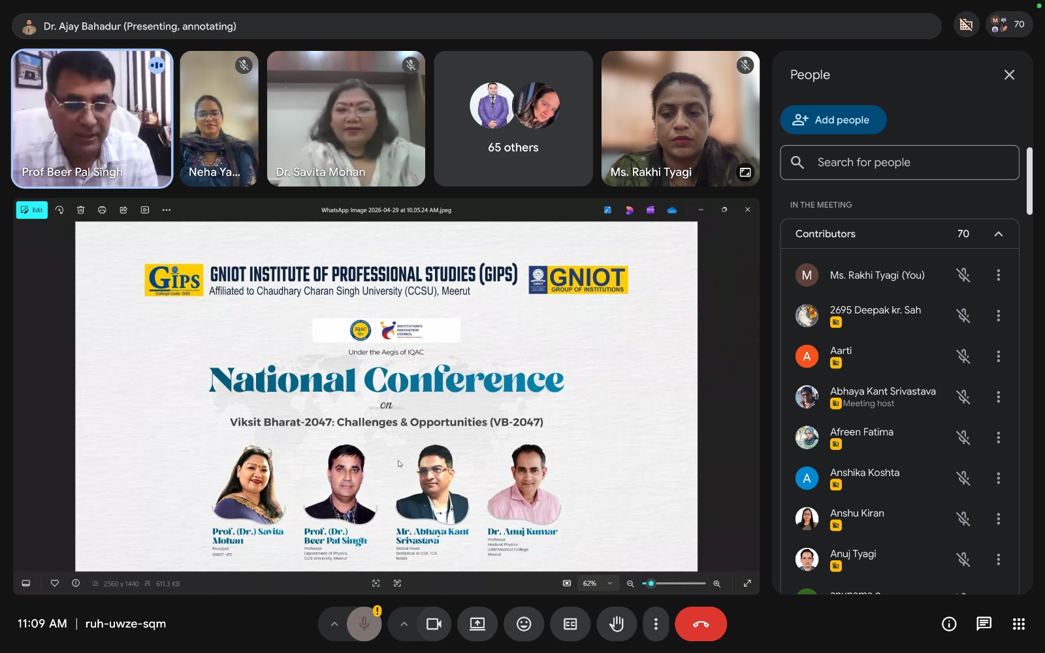Click the zoom out magnifier in Photos
Viewport: 1045px width, 653px height.
click(630, 584)
